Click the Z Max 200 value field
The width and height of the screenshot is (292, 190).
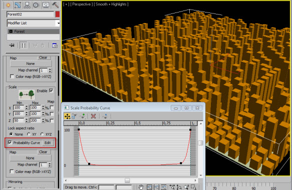35,120
